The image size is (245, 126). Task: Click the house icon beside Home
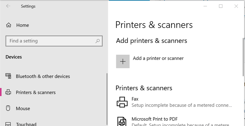[x=9, y=25]
